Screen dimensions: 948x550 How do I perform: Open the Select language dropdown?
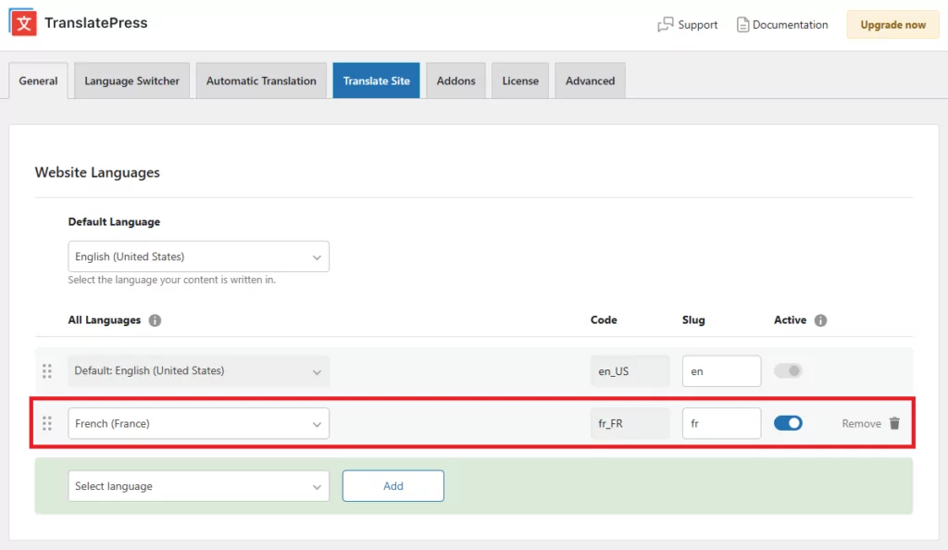click(x=198, y=485)
